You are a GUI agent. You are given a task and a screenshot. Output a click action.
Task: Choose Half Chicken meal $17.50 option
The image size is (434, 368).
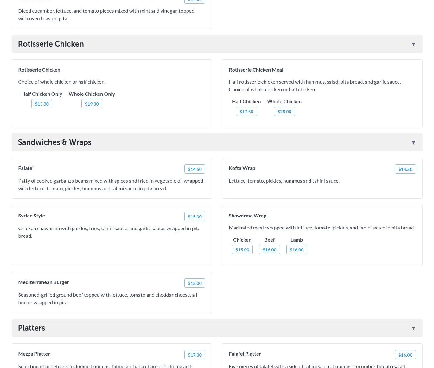[246, 112]
